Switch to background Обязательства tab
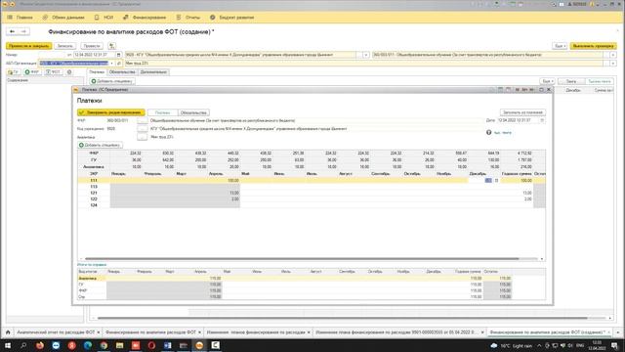 [x=122, y=71]
